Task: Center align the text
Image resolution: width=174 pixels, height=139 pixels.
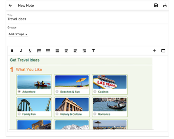Action: click(66, 51)
